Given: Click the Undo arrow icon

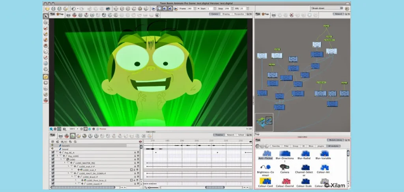Looking at the screenshot, I should tap(73, 9).
